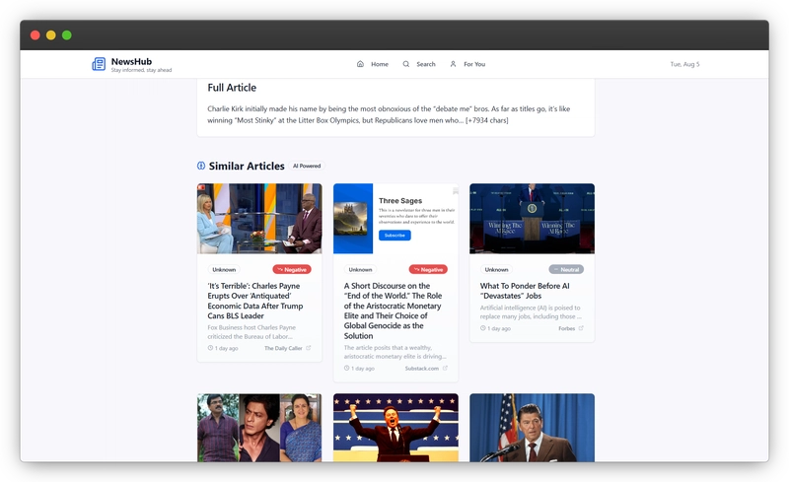Open external link icon next to Substack.com
The image size is (789, 482).
click(445, 368)
